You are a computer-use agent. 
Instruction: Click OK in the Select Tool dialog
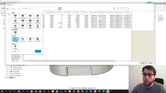143,63
